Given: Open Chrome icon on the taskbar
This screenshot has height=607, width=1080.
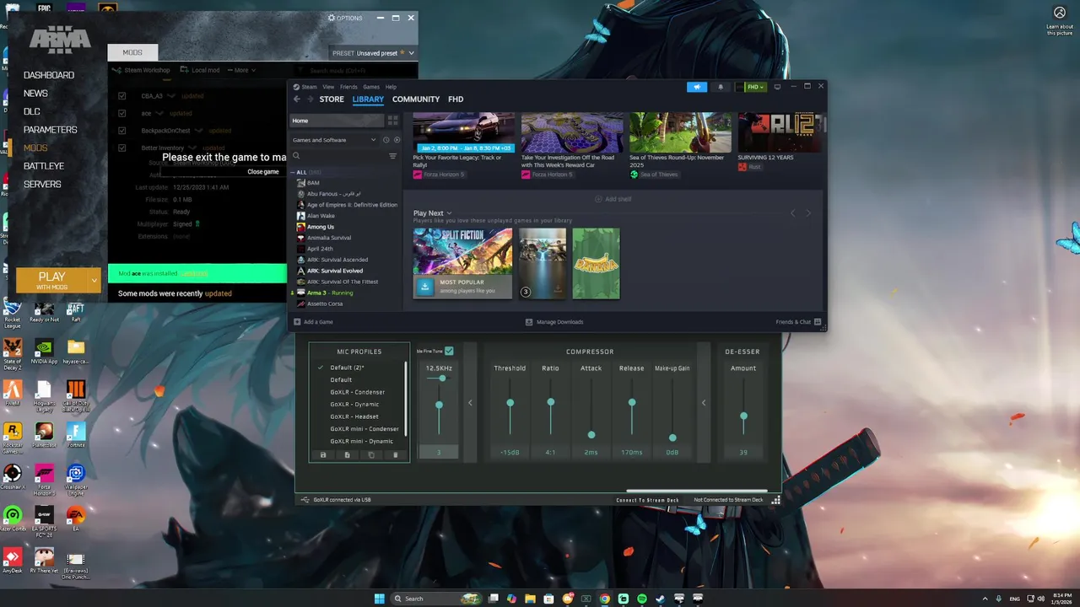Looking at the screenshot, I should tap(605, 599).
